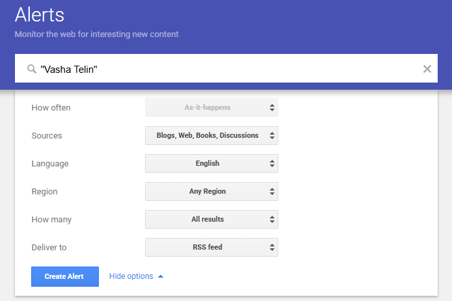Click the "Vasha Telin" search input field
This screenshot has width=452, height=301.
[x=228, y=69]
